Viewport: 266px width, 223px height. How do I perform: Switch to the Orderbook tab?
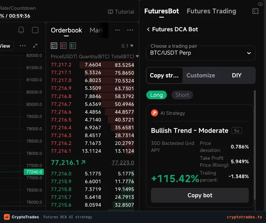[x=66, y=30]
